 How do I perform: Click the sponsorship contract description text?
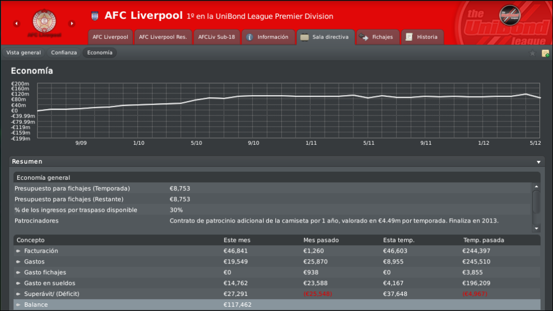point(334,221)
